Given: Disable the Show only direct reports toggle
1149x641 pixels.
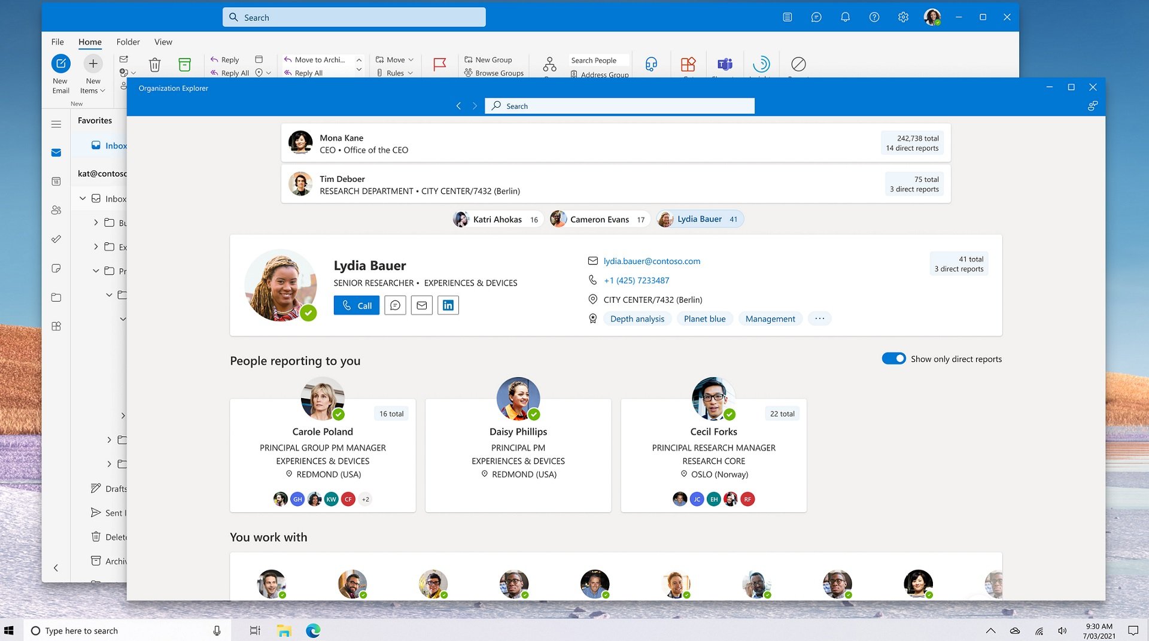Looking at the screenshot, I should (893, 358).
